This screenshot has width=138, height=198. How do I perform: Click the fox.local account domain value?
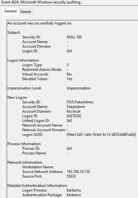[73, 111]
